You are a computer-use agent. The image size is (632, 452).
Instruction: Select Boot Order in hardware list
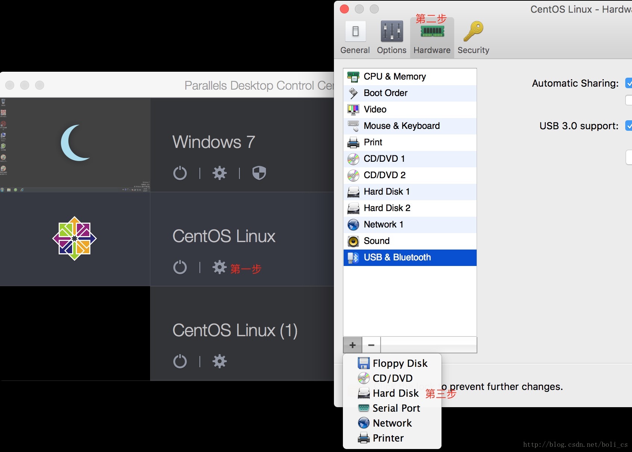point(410,93)
